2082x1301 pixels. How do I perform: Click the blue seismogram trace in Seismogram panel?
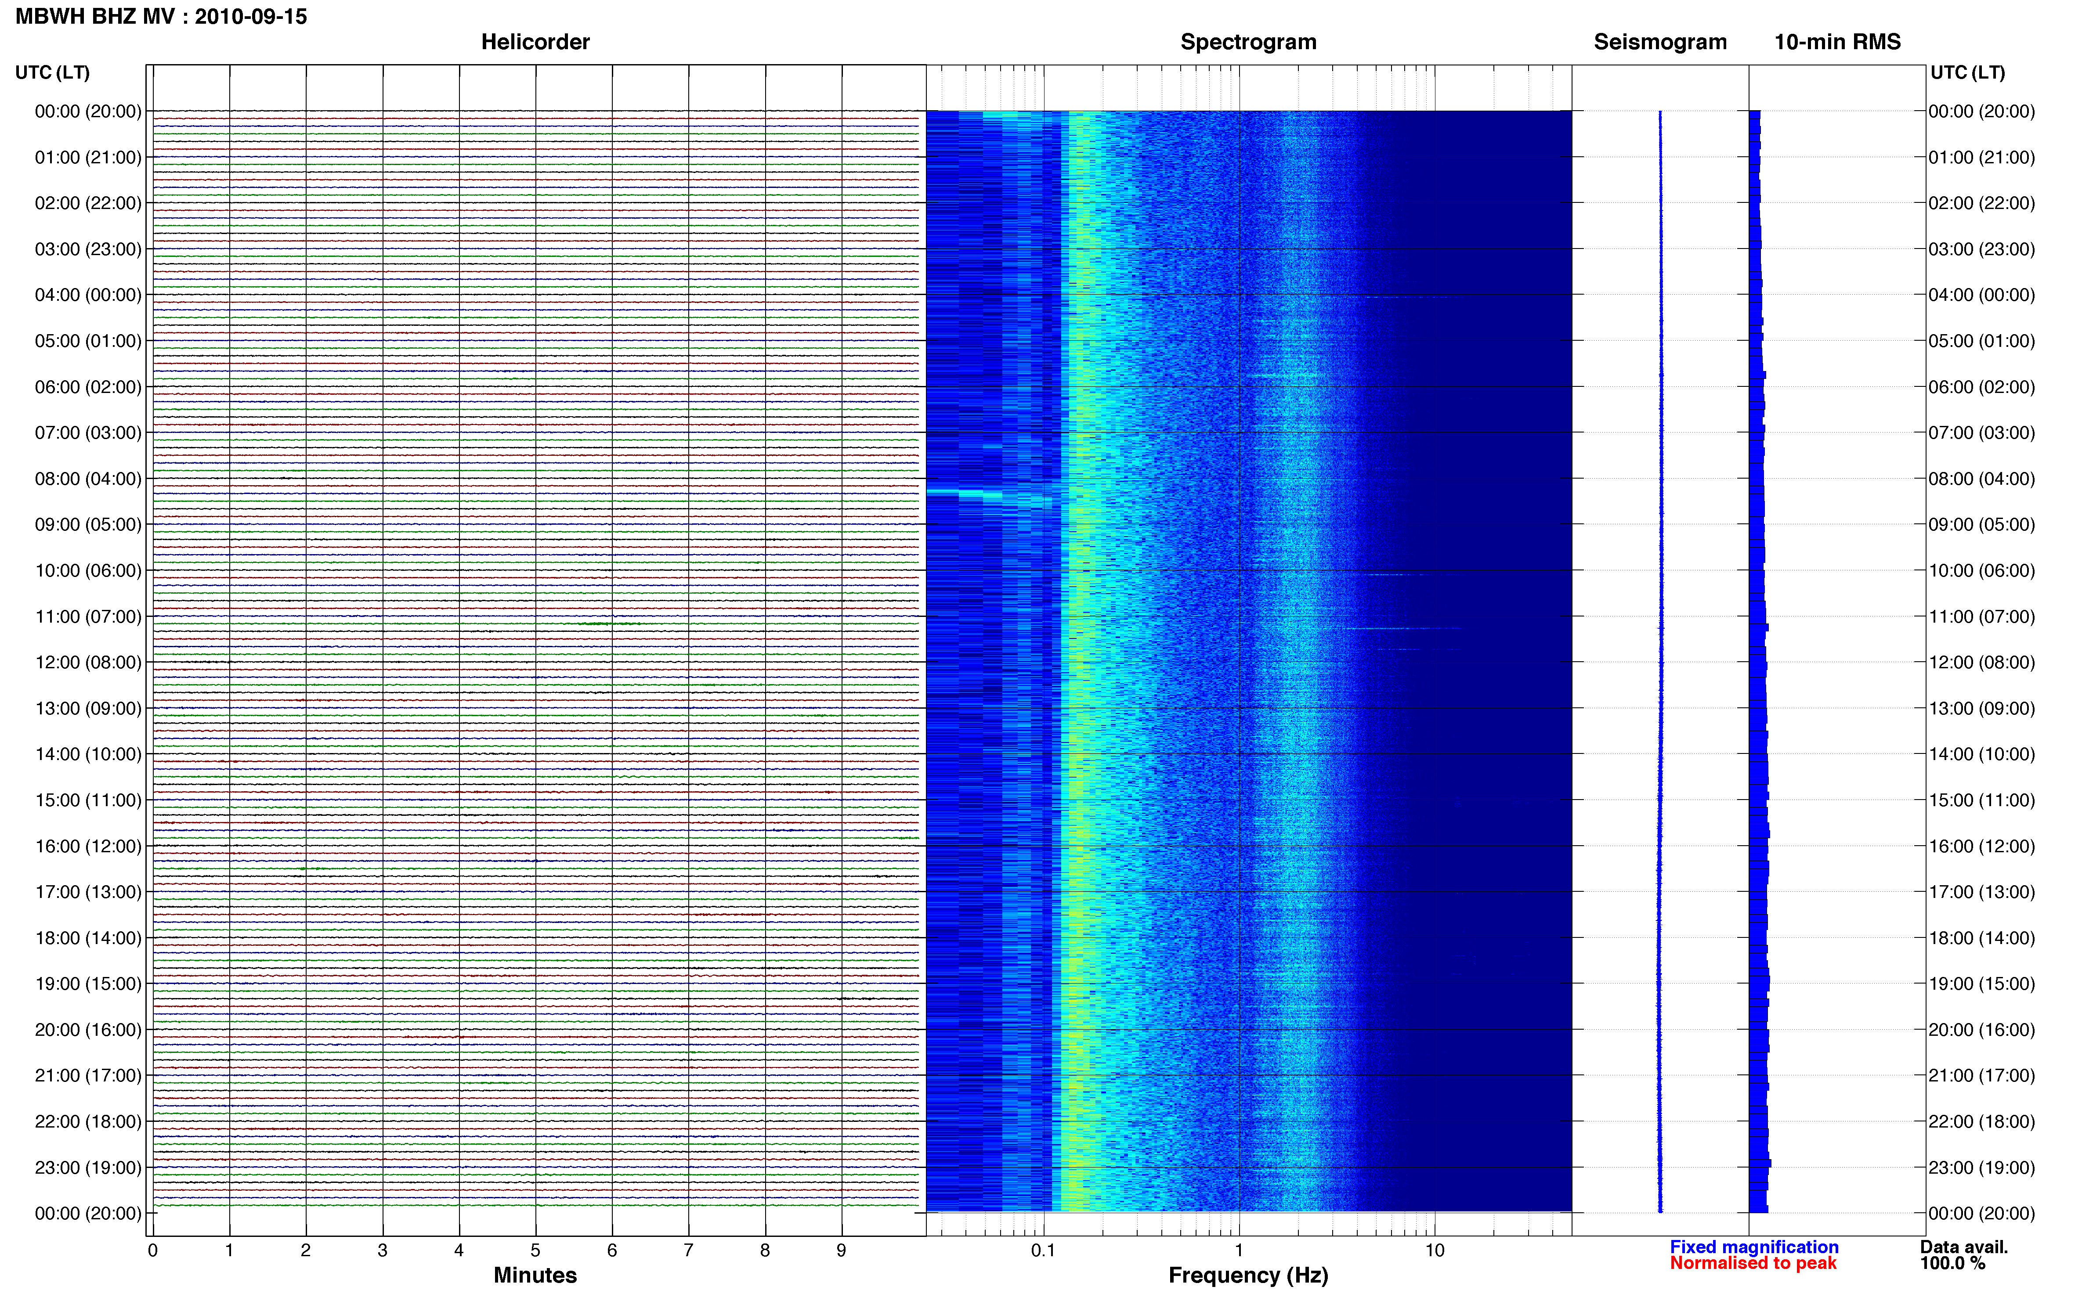[1660, 661]
